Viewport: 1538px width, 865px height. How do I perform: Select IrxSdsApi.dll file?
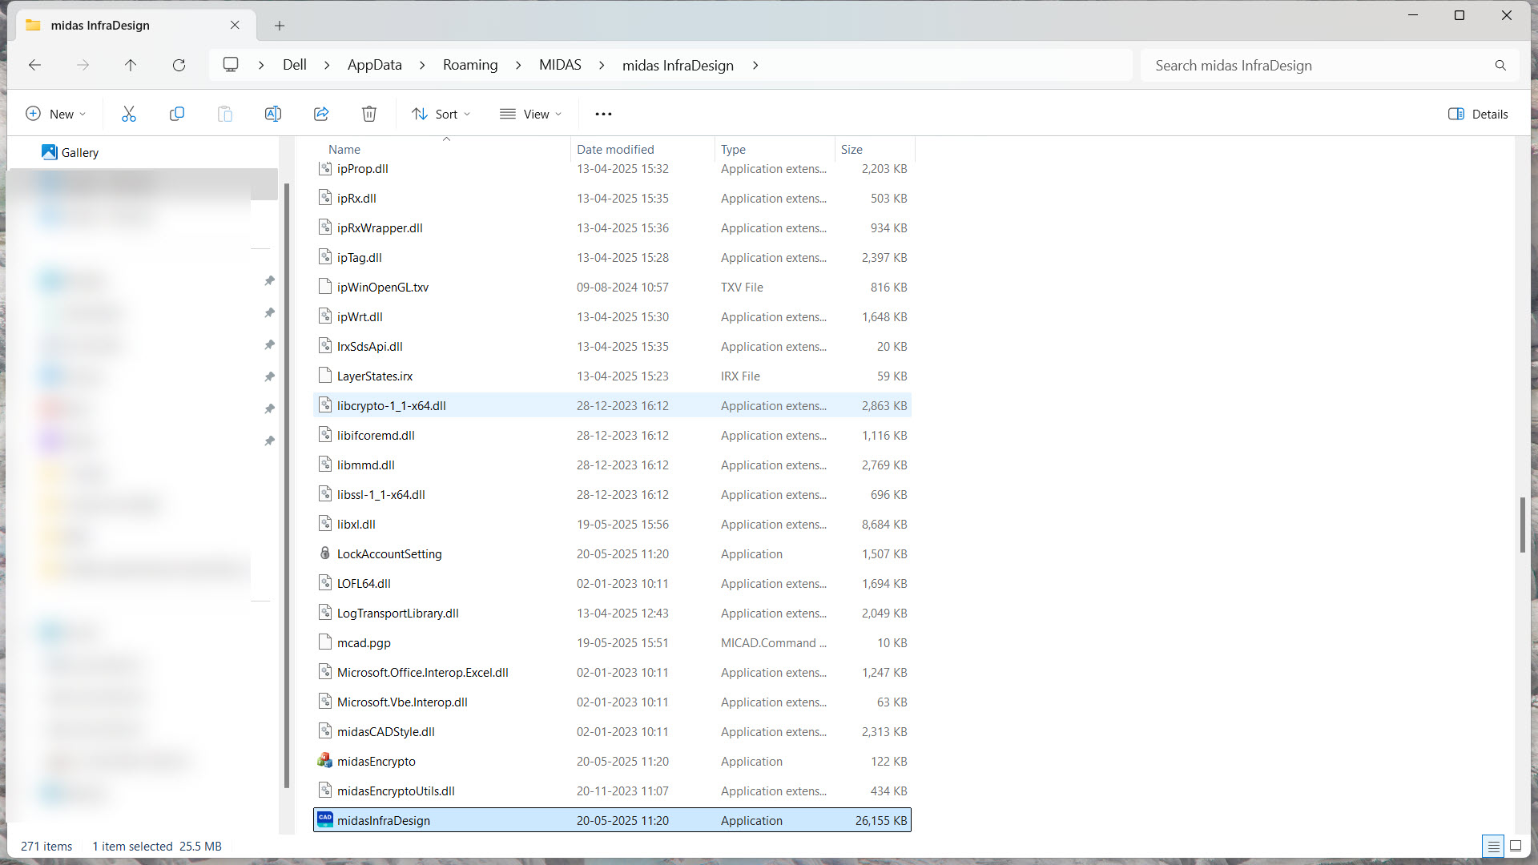pos(612,346)
